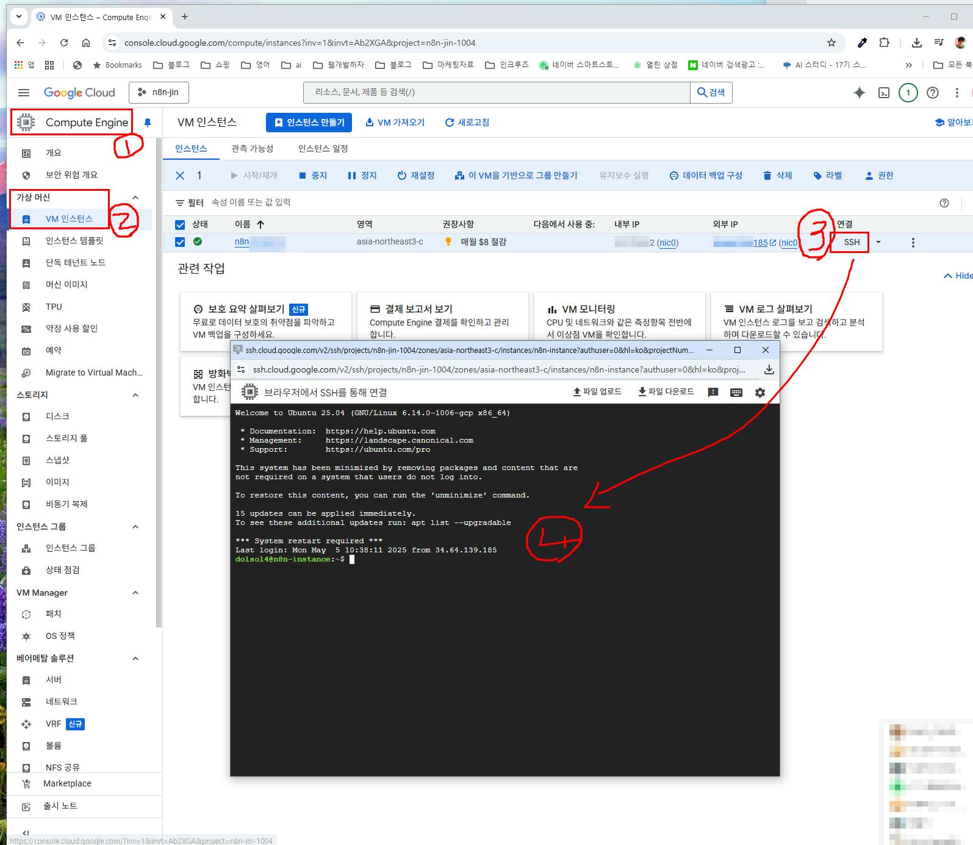Click the Suspend (정지) toolbar button
This screenshot has height=845, width=973.
pyautogui.click(x=362, y=176)
